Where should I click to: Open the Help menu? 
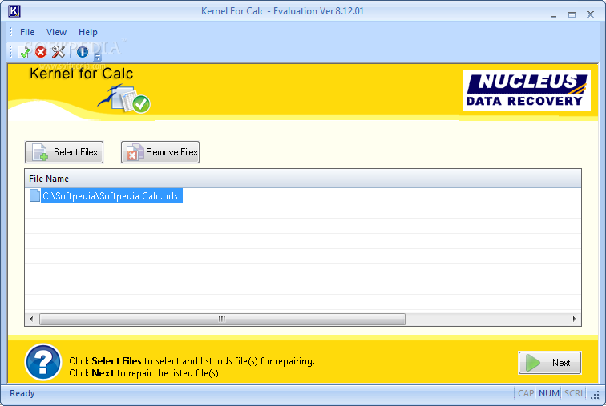tap(87, 32)
